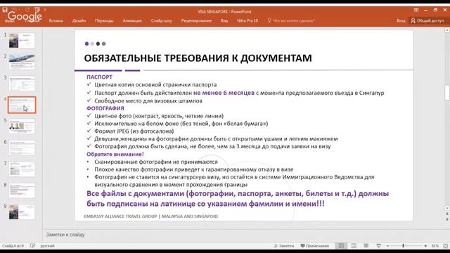Click the 'Исключительно на белом фоне' line
Viewport: 450px width, 253px height.
(x=181, y=124)
